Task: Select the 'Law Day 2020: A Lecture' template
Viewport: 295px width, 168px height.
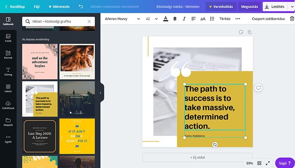Action: pos(40,136)
